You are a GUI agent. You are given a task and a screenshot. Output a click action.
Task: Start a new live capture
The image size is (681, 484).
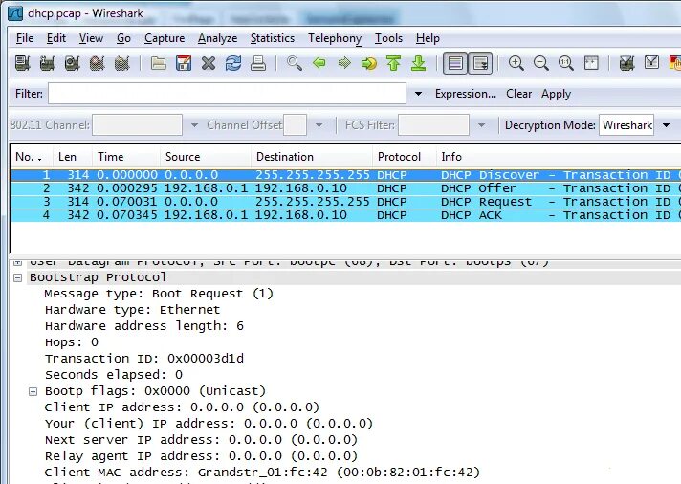72,63
